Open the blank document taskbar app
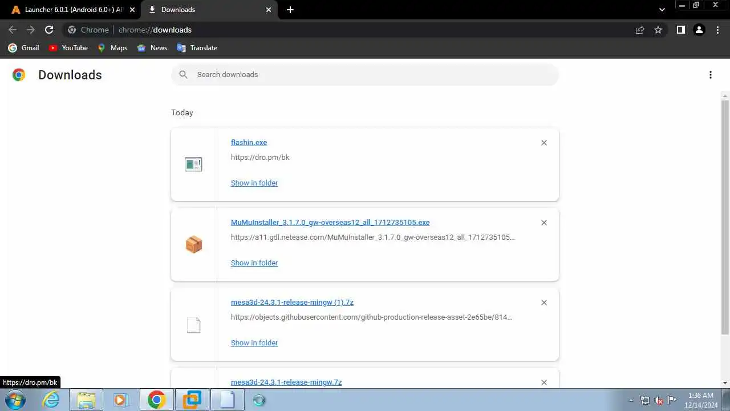Viewport: 730px width, 411px height. [x=227, y=400]
